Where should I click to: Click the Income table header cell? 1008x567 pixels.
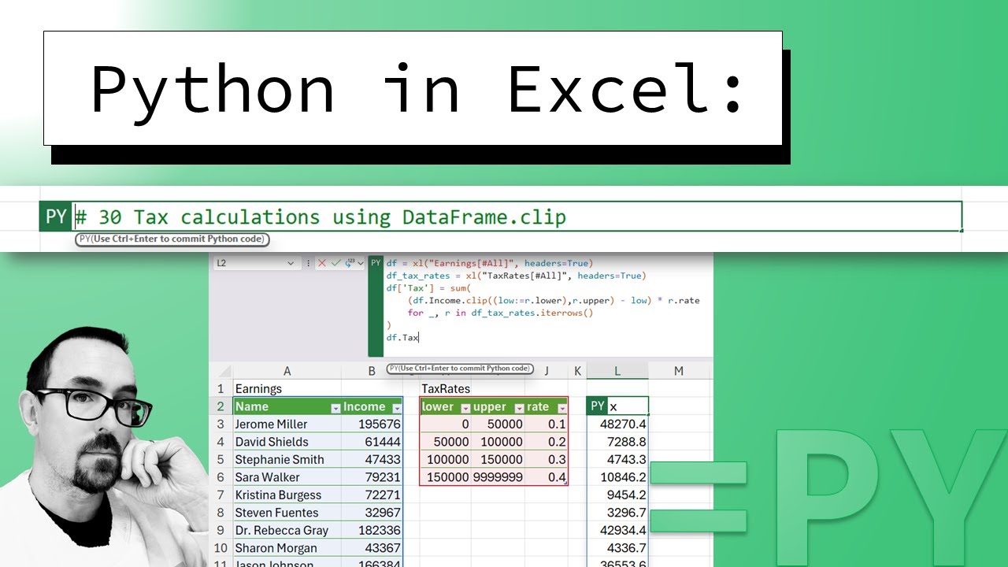pos(372,407)
